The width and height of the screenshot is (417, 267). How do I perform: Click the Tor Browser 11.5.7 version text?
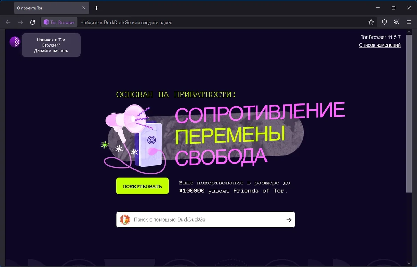point(381,37)
